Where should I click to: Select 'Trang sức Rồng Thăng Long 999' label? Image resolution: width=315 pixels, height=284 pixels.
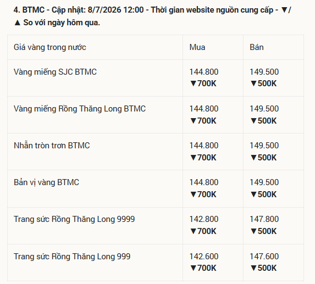click(72, 257)
